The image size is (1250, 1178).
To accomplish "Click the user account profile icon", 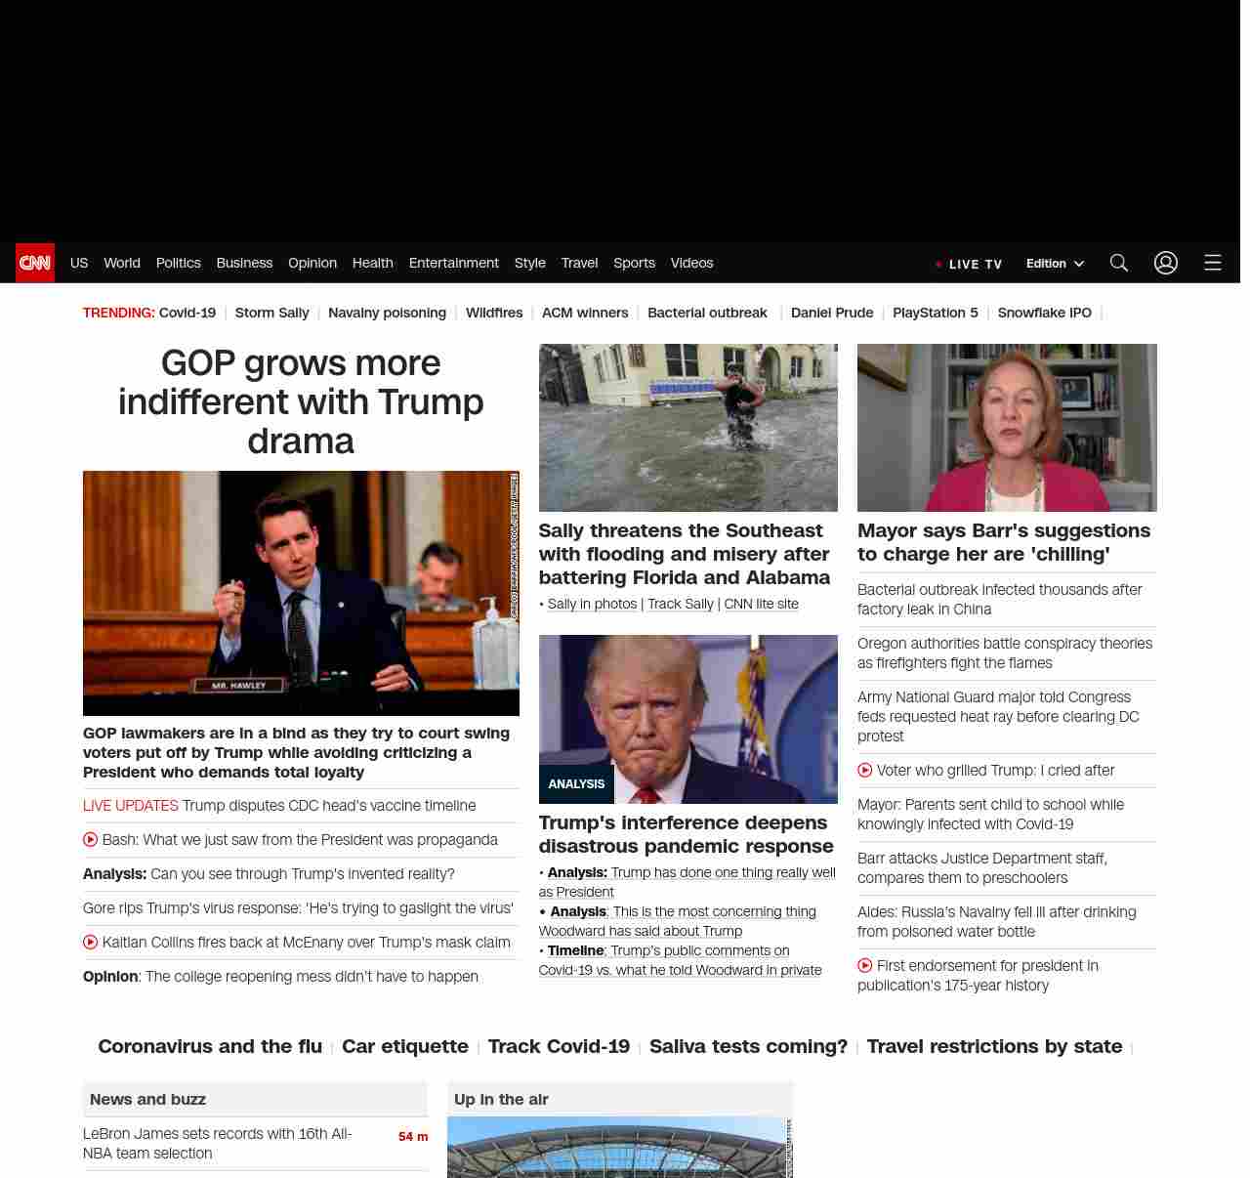I will click(x=1165, y=263).
